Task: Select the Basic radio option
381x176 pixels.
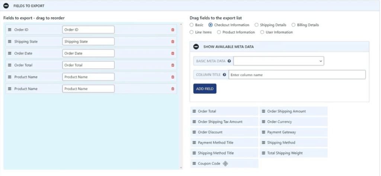Action: 192,25
